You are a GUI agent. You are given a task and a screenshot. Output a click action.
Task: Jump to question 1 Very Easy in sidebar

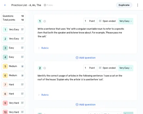tap(13, 30)
